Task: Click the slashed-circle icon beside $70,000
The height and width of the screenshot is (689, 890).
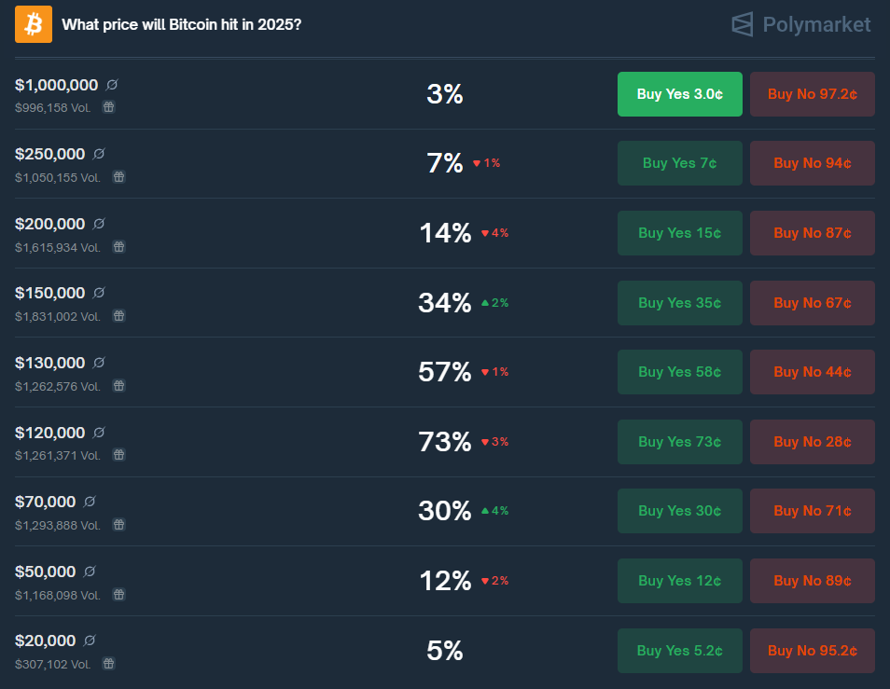Action: tap(90, 502)
